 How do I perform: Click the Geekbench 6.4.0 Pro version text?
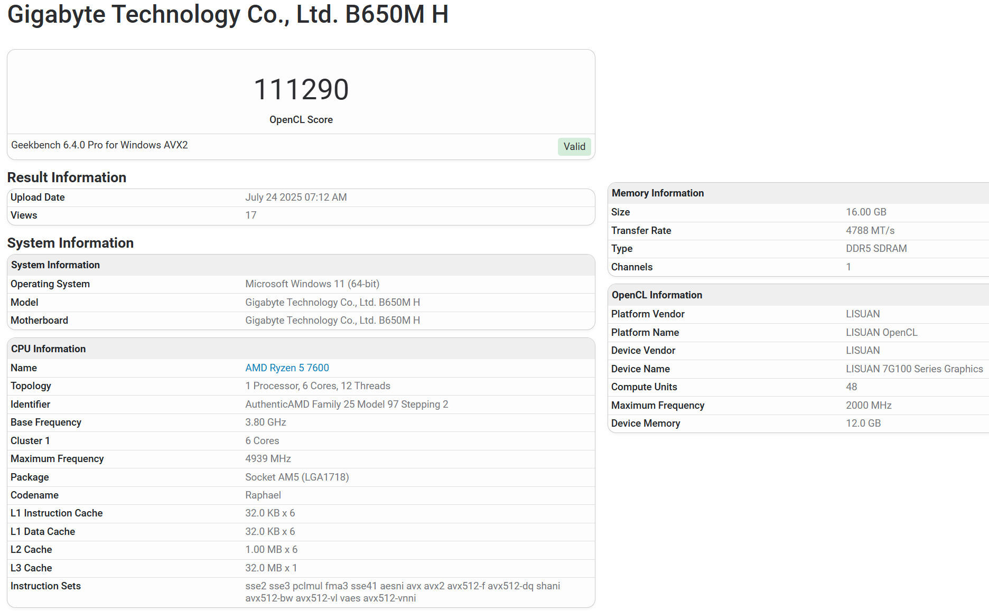(x=99, y=145)
